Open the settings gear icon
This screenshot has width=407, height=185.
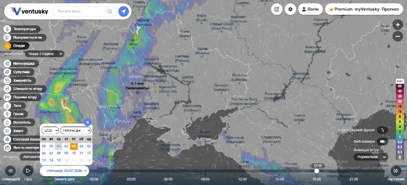tap(290, 9)
